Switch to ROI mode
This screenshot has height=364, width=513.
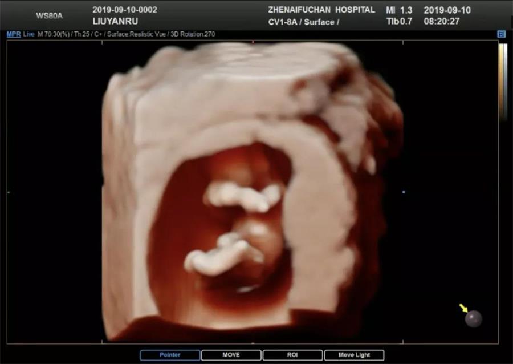tap(292, 355)
